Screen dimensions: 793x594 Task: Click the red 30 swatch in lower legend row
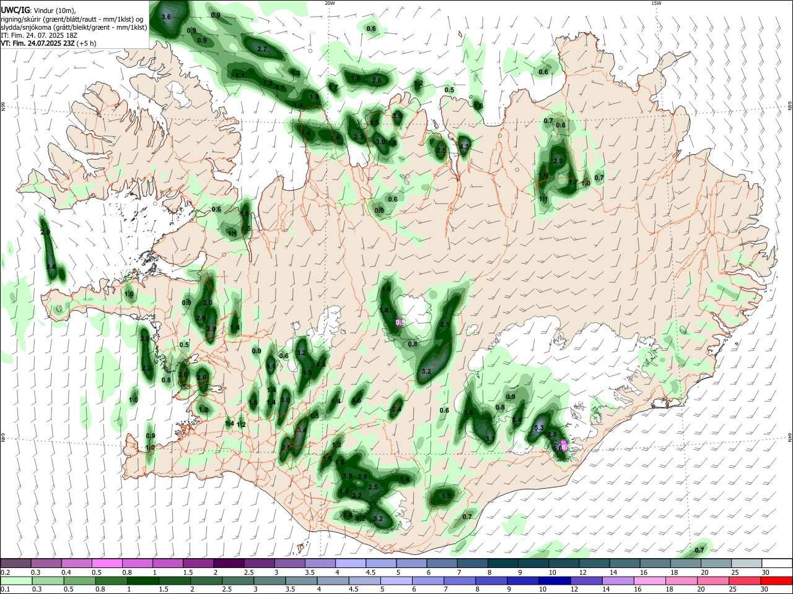pos(776,581)
